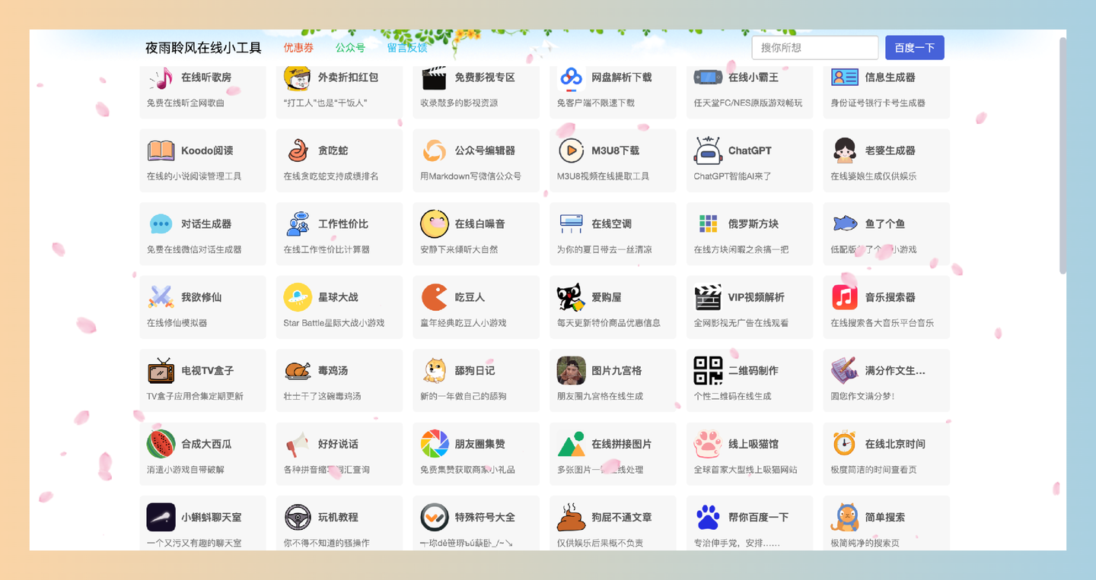Viewport: 1096px width, 580px height.
Task: Click the 信息生成器 ID card icon
Action: click(x=845, y=77)
